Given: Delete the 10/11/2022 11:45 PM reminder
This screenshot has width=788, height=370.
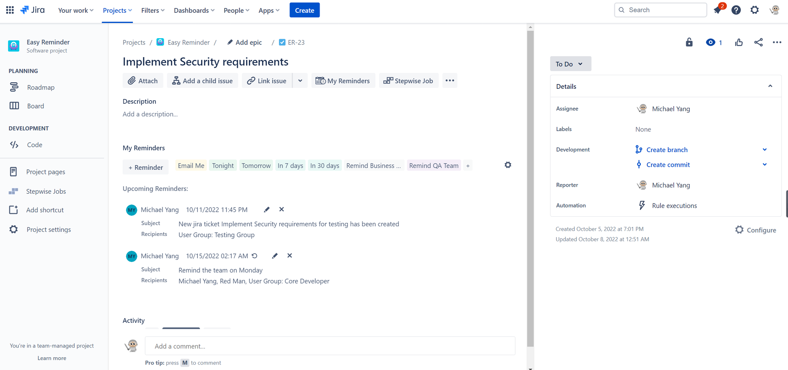Looking at the screenshot, I should pos(282,209).
